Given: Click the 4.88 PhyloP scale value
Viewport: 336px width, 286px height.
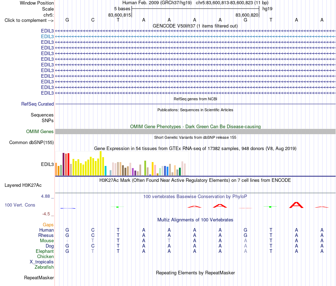Looking at the screenshot, I should point(45,196).
